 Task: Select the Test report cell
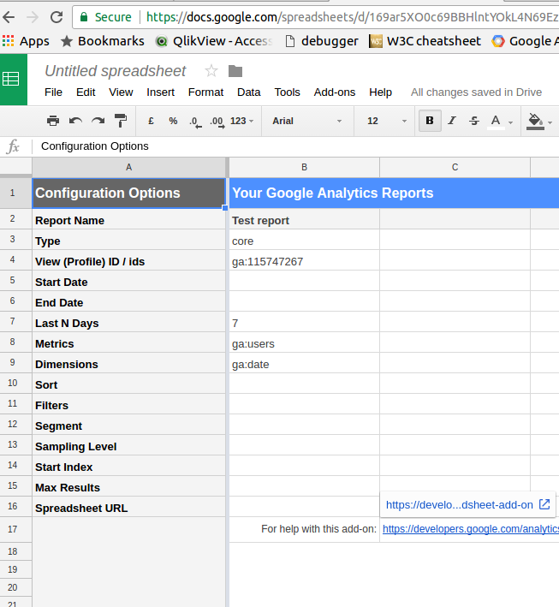[304, 220]
